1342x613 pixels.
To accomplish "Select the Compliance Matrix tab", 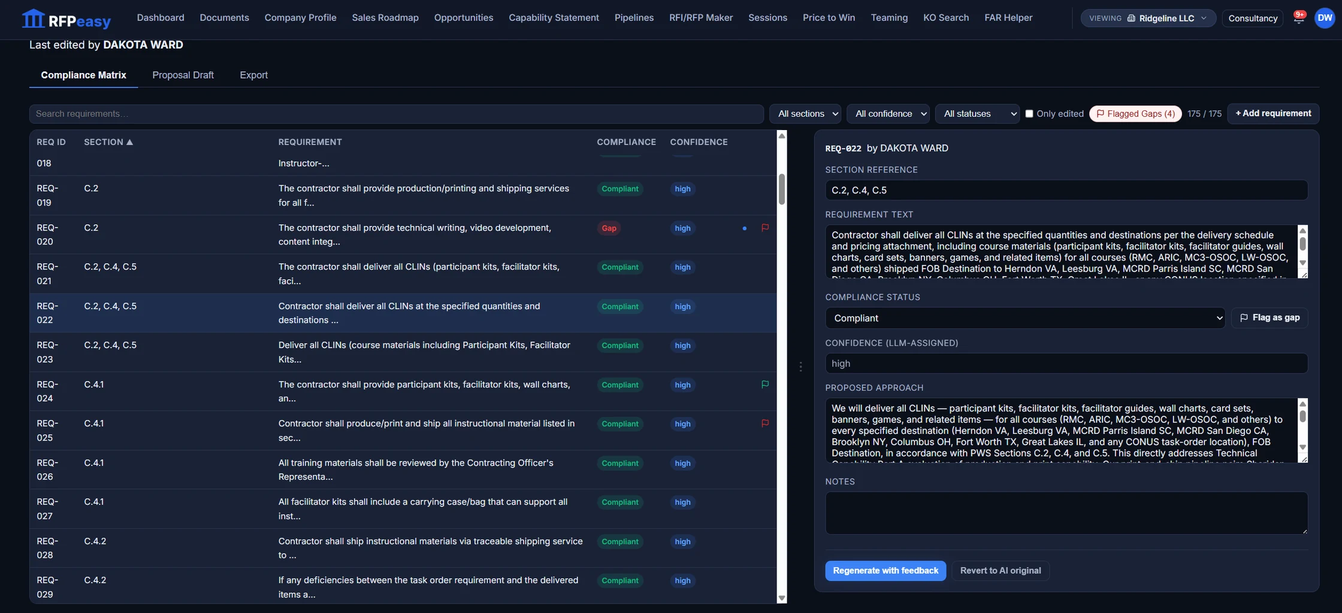I will (83, 75).
